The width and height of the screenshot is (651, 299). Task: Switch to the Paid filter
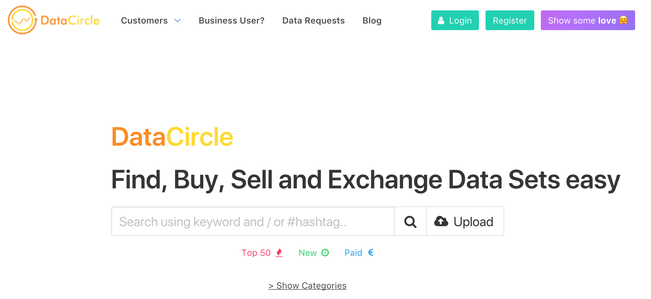pyautogui.click(x=353, y=252)
